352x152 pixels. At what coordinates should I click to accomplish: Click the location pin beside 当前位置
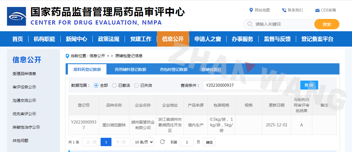point(67,56)
